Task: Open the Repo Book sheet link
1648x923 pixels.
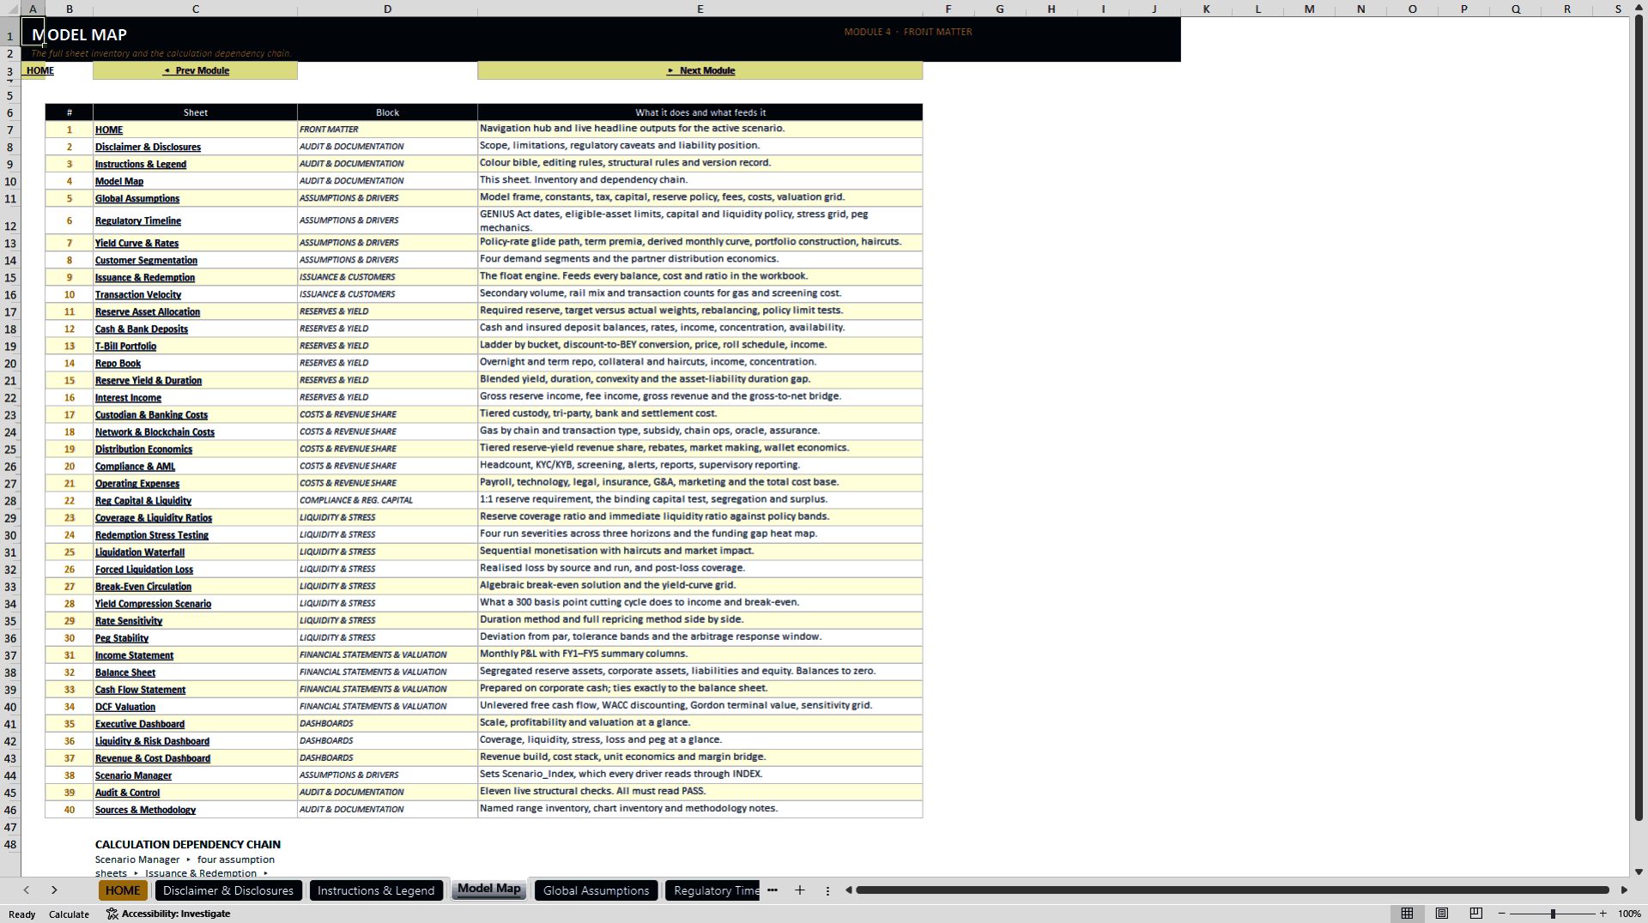Action: coord(118,363)
